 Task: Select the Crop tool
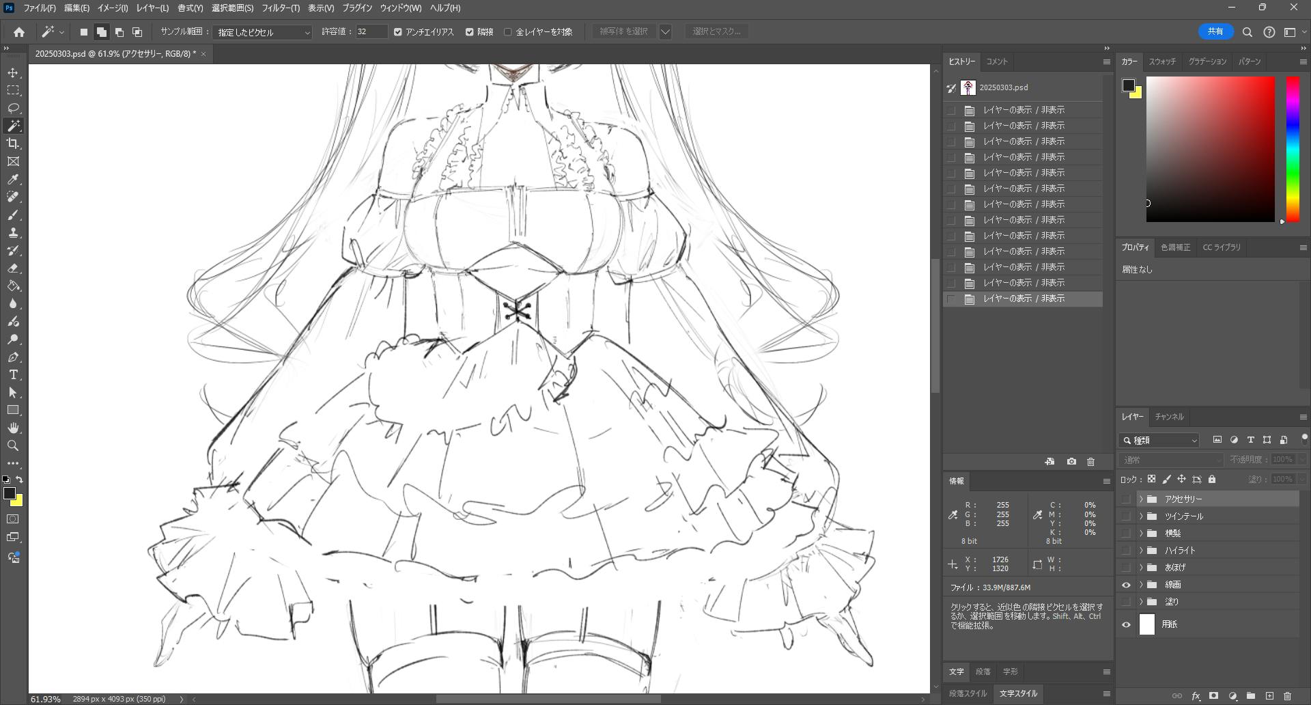(x=13, y=143)
